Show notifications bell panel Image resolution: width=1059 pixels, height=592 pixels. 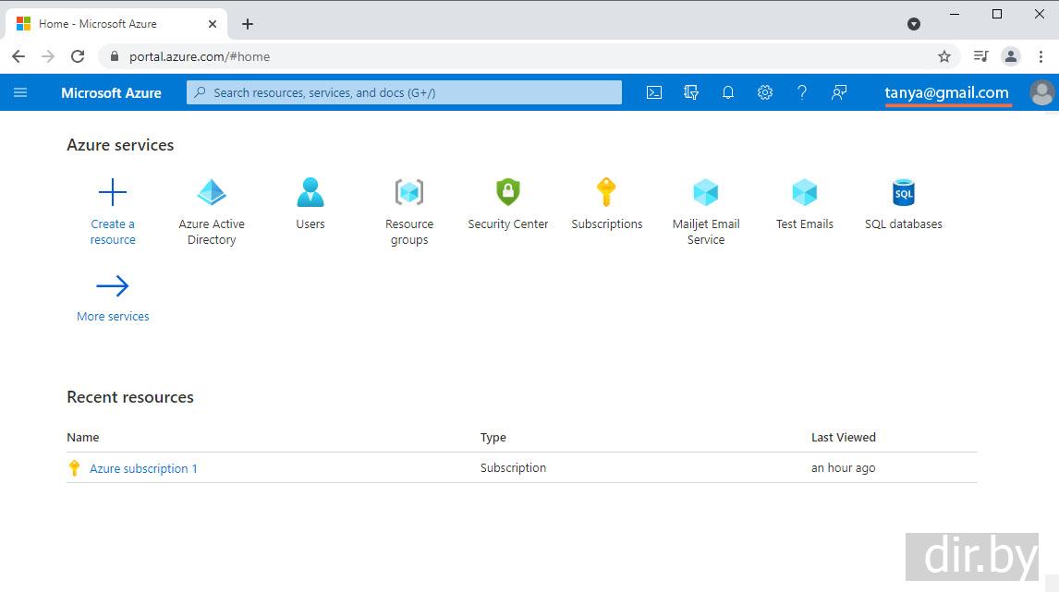(728, 92)
